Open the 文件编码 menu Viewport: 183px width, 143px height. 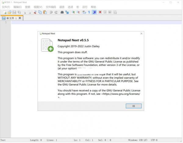51,7
